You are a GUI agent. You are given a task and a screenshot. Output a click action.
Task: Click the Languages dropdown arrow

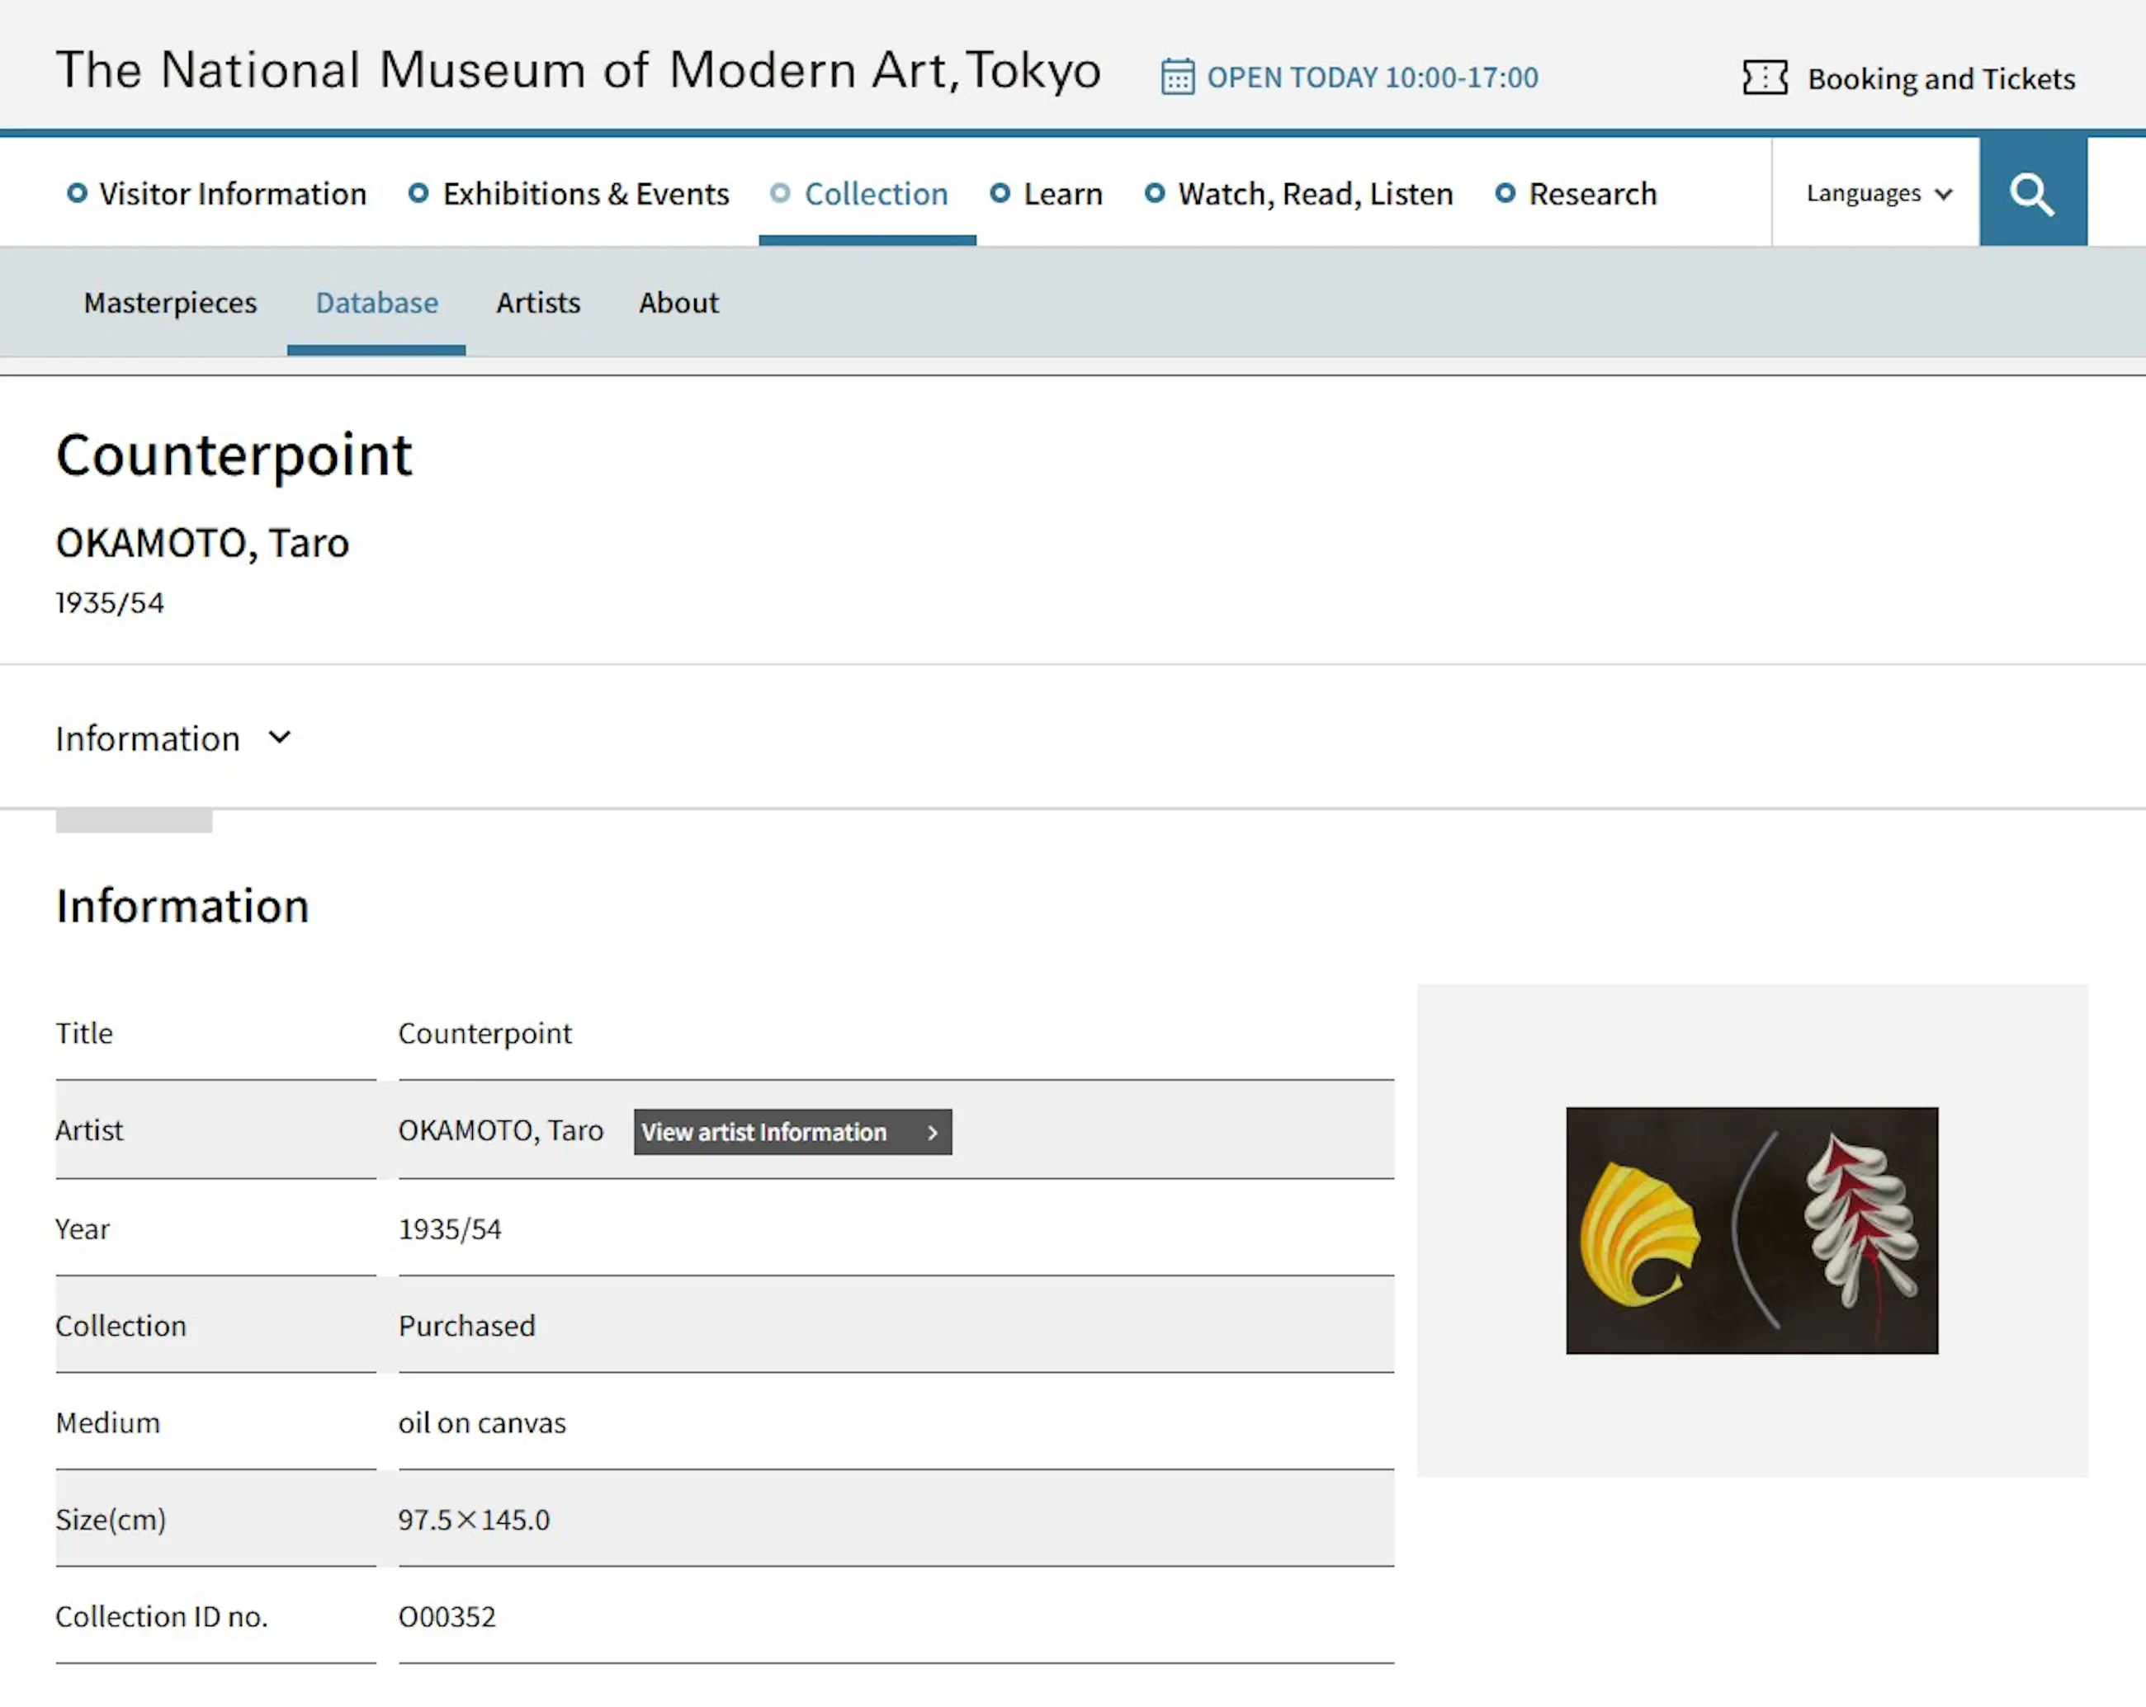coord(1943,194)
